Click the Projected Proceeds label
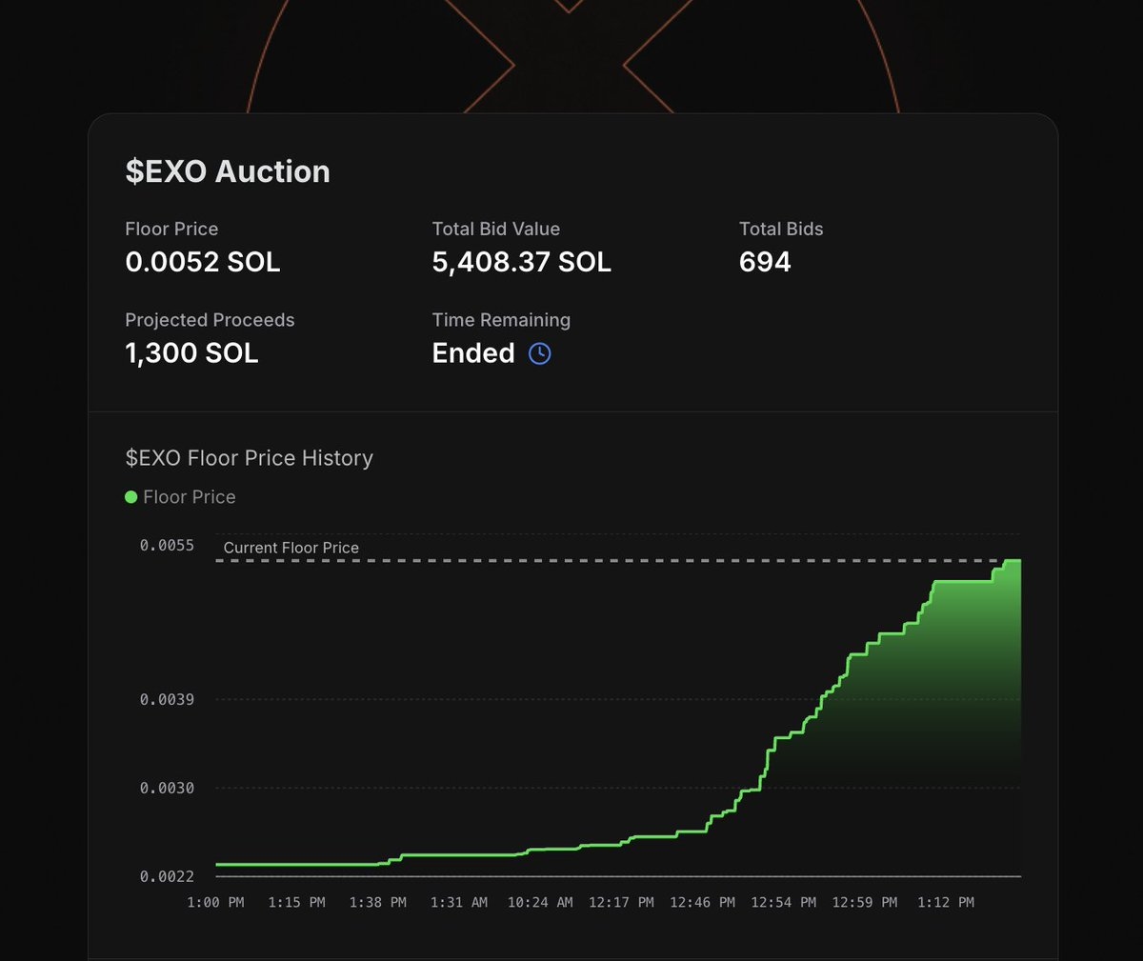This screenshot has height=961, width=1143. (210, 320)
